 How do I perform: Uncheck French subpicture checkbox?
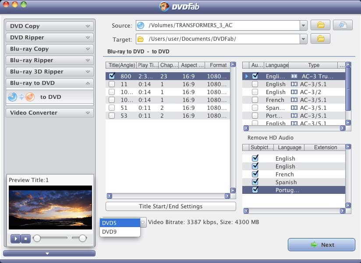click(x=255, y=174)
